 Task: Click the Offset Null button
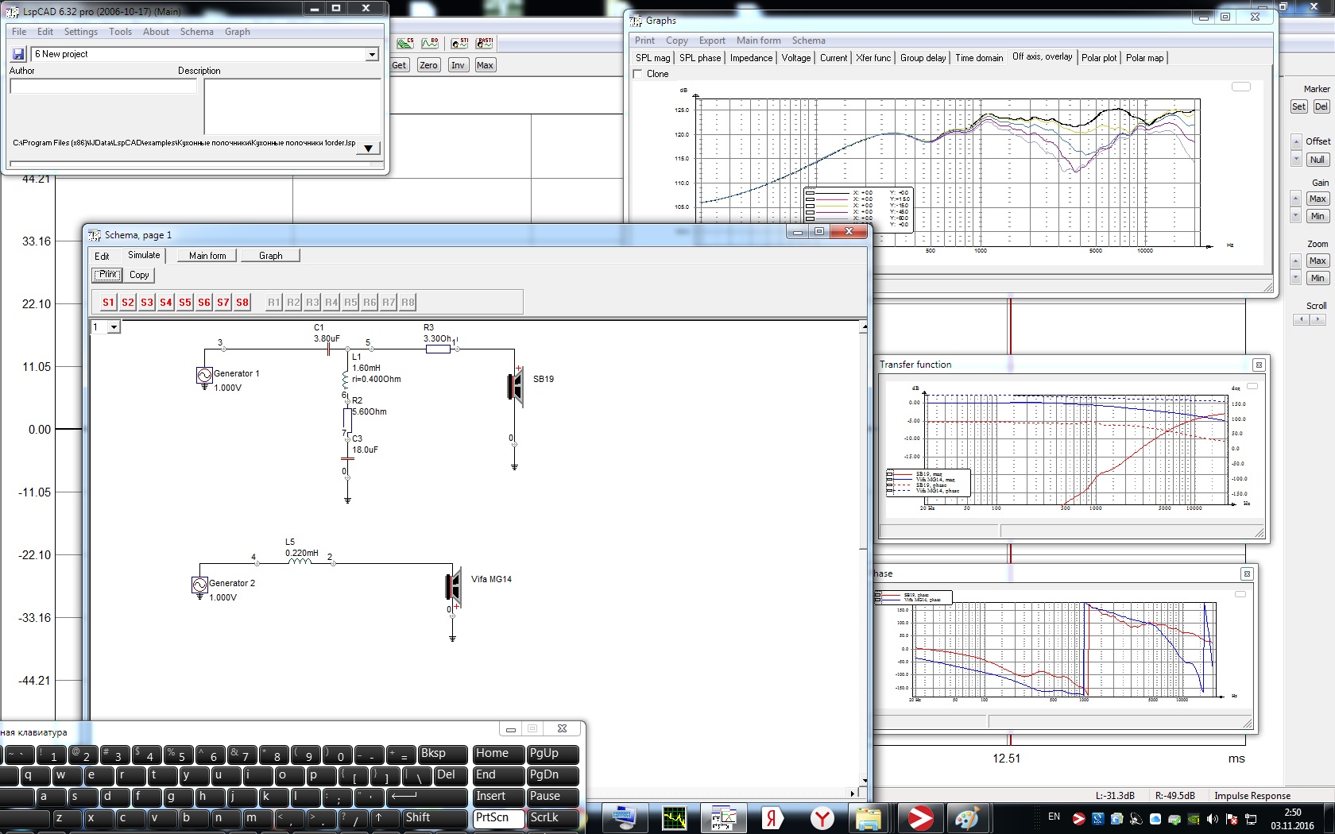[1318, 160]
